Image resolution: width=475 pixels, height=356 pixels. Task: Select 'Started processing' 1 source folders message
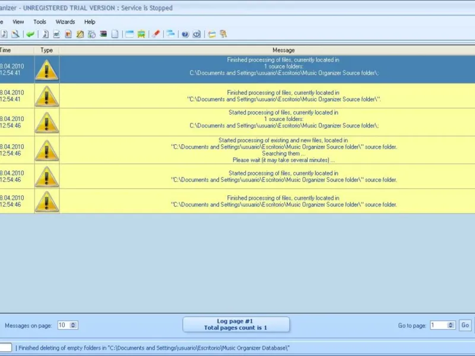point(237,122)
